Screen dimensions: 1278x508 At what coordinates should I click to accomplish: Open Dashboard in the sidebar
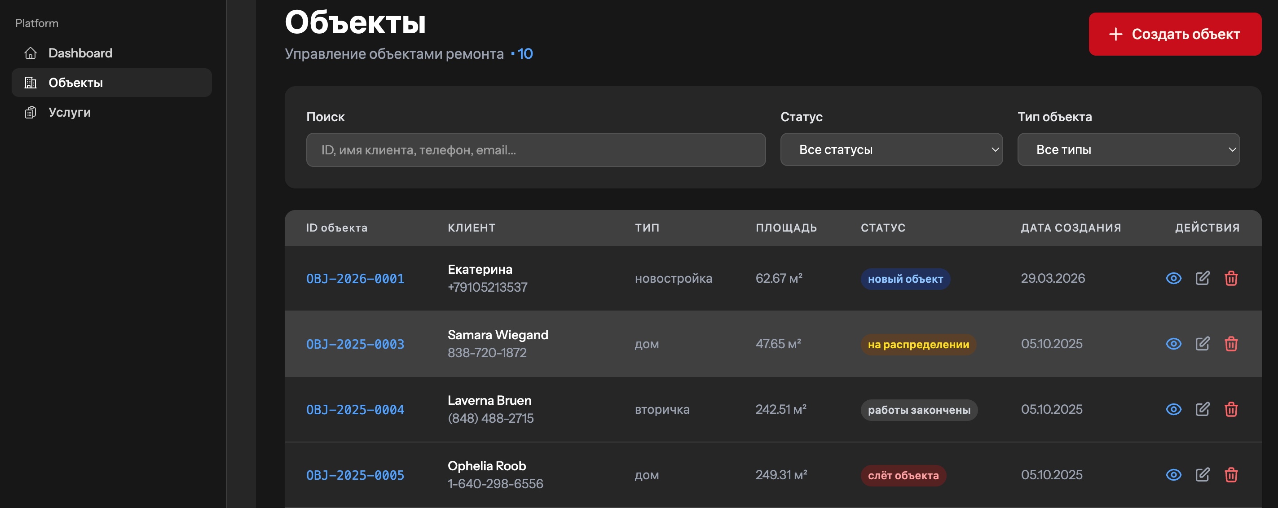[80, 53]
